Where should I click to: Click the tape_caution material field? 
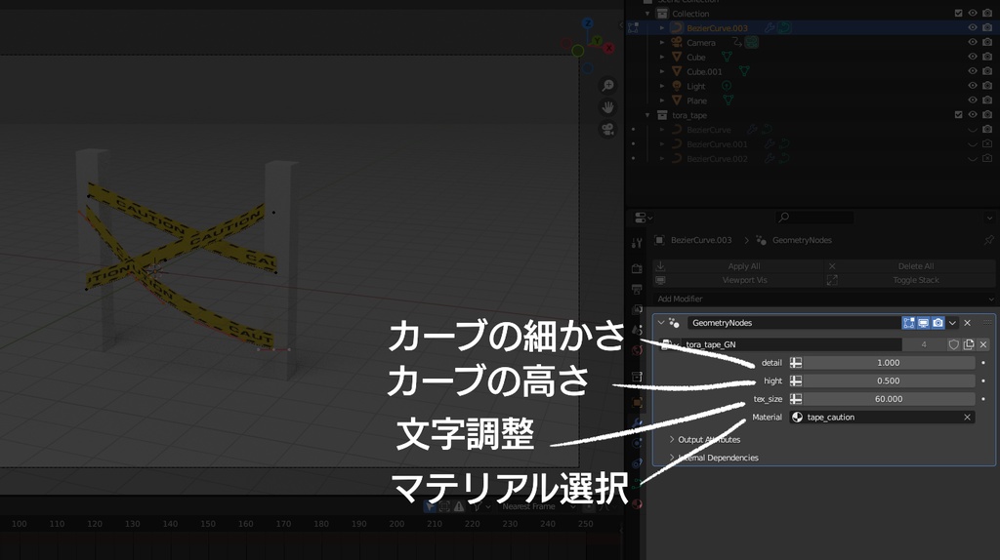[882, 418]
